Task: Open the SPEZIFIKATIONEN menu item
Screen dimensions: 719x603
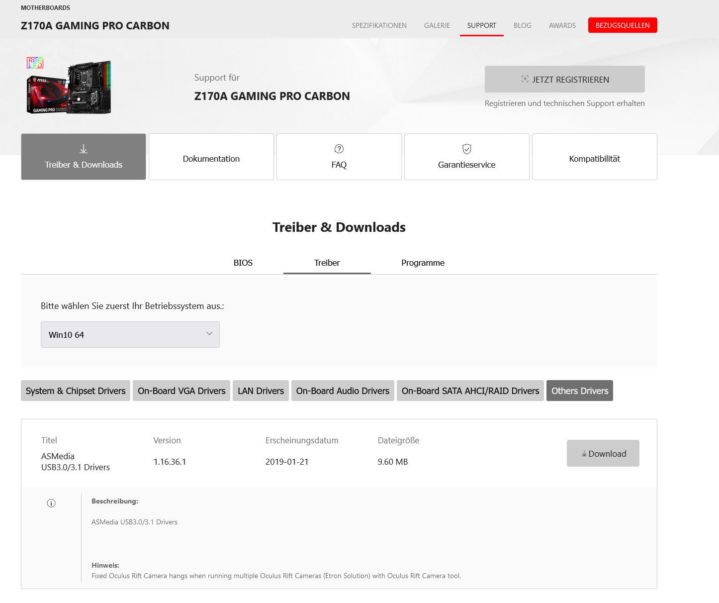Action: [x=379, y=25]
